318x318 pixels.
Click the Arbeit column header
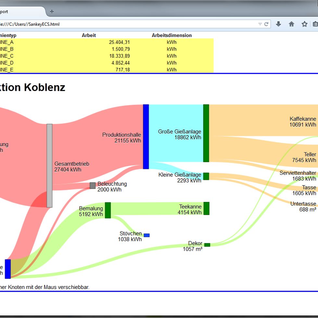pos(89,35)
